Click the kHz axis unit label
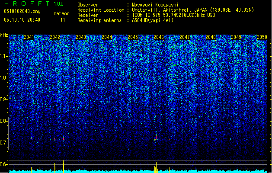272x173 pixels. pyautogui.click(x=4, y=35)
